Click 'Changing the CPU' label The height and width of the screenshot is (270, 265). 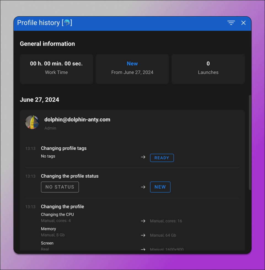tap(57, 214)
